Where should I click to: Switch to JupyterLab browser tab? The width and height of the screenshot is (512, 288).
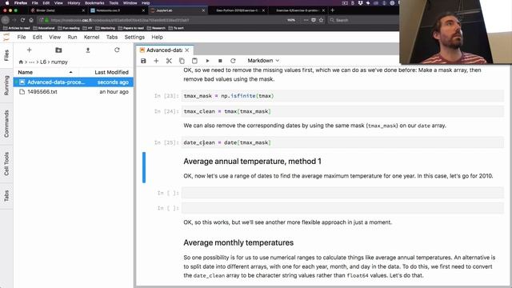point(178,10)
